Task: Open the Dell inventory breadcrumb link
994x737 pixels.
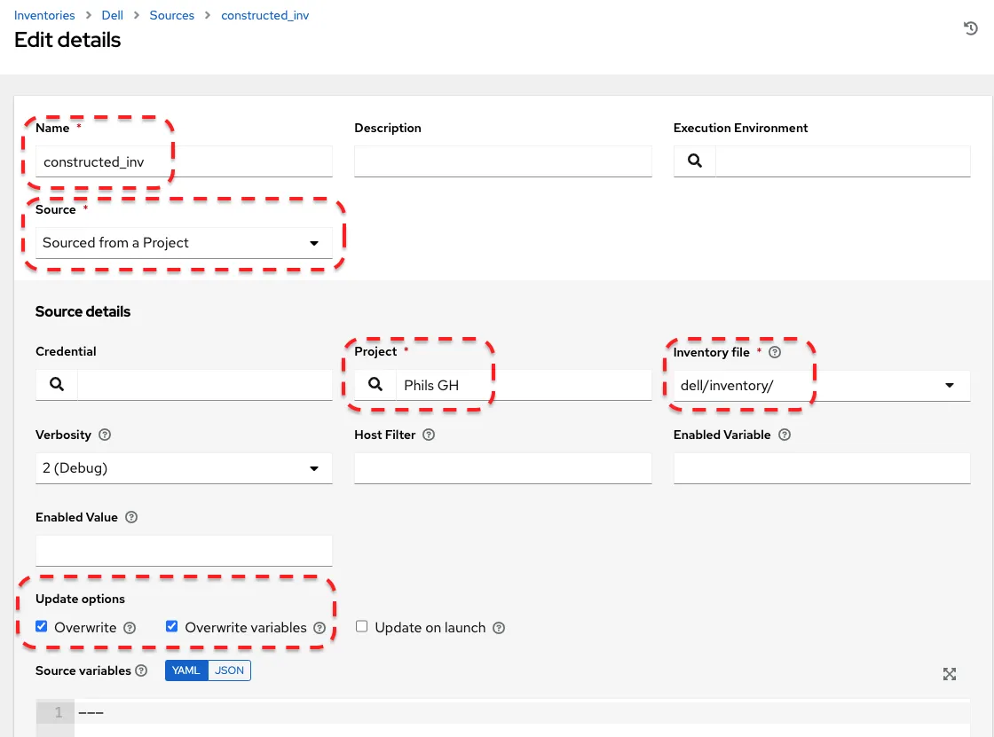Action: click(112, 15)
